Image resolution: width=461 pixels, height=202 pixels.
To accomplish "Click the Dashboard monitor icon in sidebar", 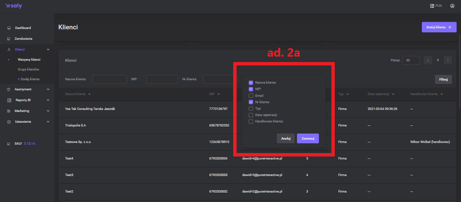I will click(9, 28).
